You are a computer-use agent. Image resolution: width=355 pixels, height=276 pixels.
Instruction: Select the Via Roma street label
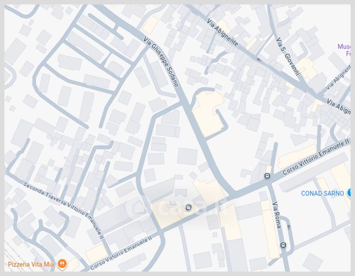point(277,215)
